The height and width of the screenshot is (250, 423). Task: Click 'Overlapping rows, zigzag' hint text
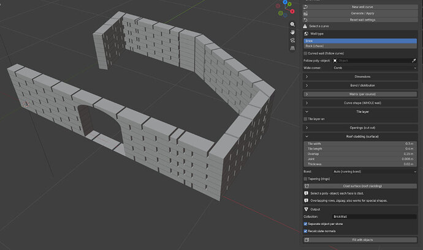[x=349, y=200]
